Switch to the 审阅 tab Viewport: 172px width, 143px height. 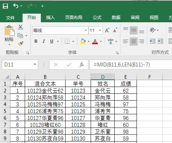click(135, 18)
